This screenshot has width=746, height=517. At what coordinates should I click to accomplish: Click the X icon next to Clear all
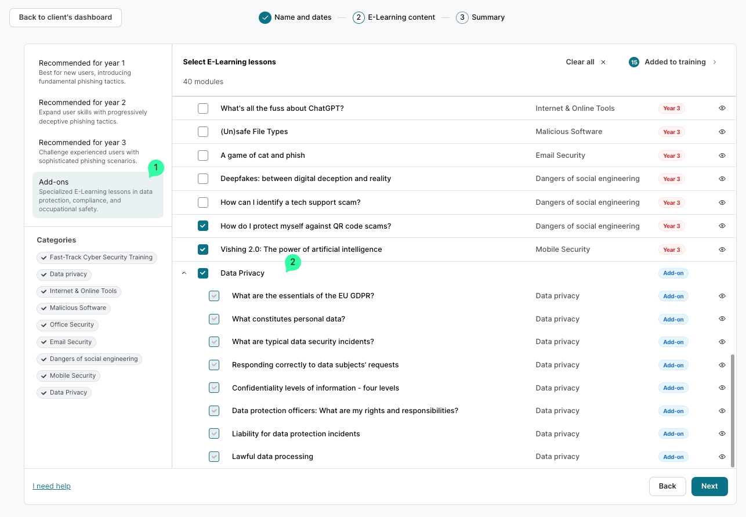click(x=603, y=62)
